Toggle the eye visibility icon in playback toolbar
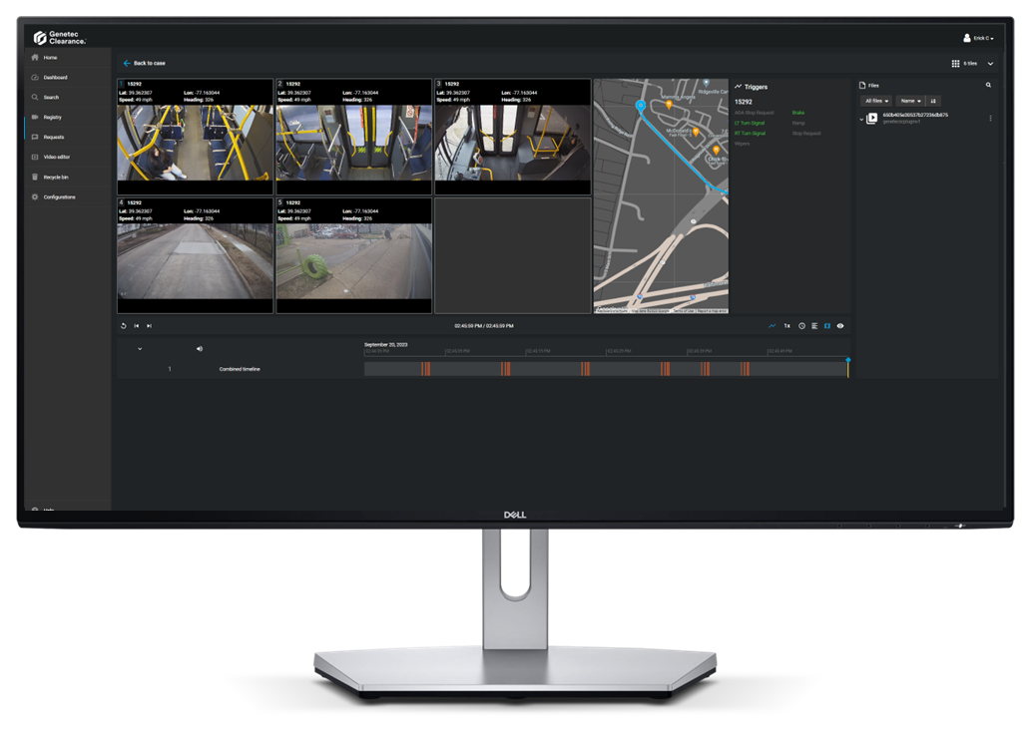 [x=840, y=326]
